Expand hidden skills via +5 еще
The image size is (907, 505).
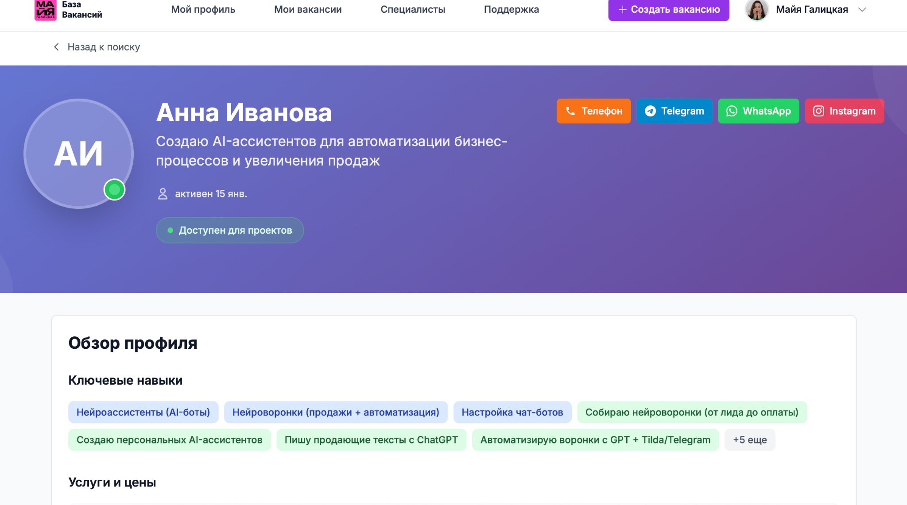750,439
